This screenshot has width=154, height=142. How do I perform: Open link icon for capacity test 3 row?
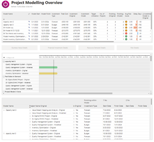click(x=29, y=25)
